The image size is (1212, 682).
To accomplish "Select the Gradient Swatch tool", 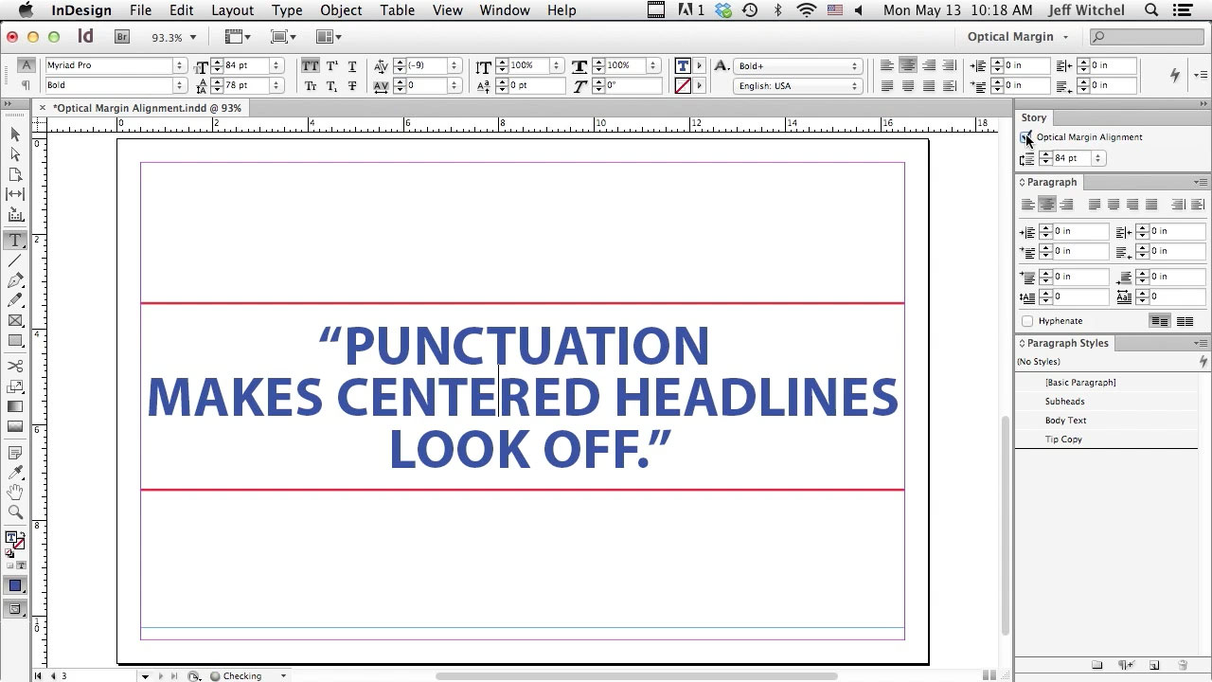I will [x=15, y=405].
